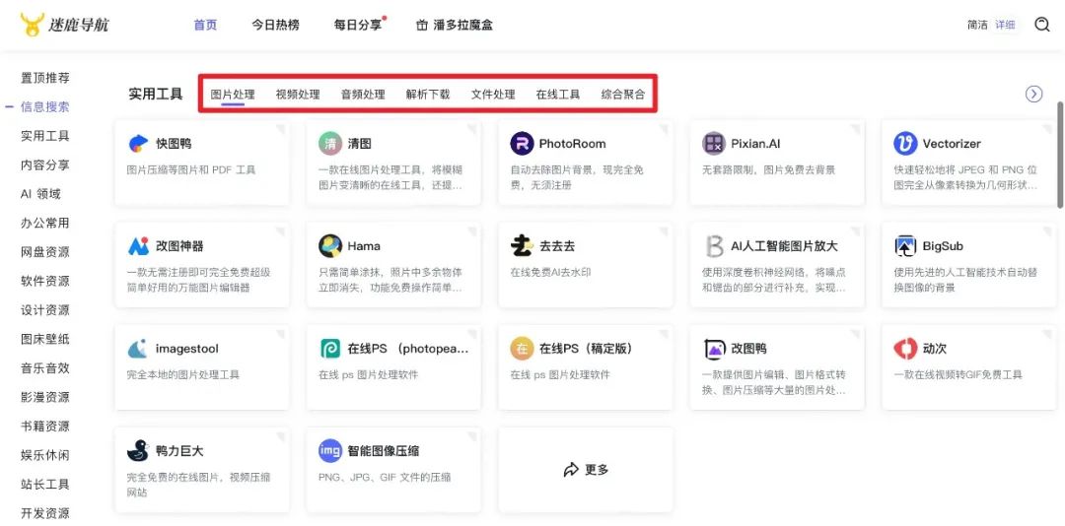Select the 解析下载 tab
This screenshot has width=1065, height=526.
[428, 95]
